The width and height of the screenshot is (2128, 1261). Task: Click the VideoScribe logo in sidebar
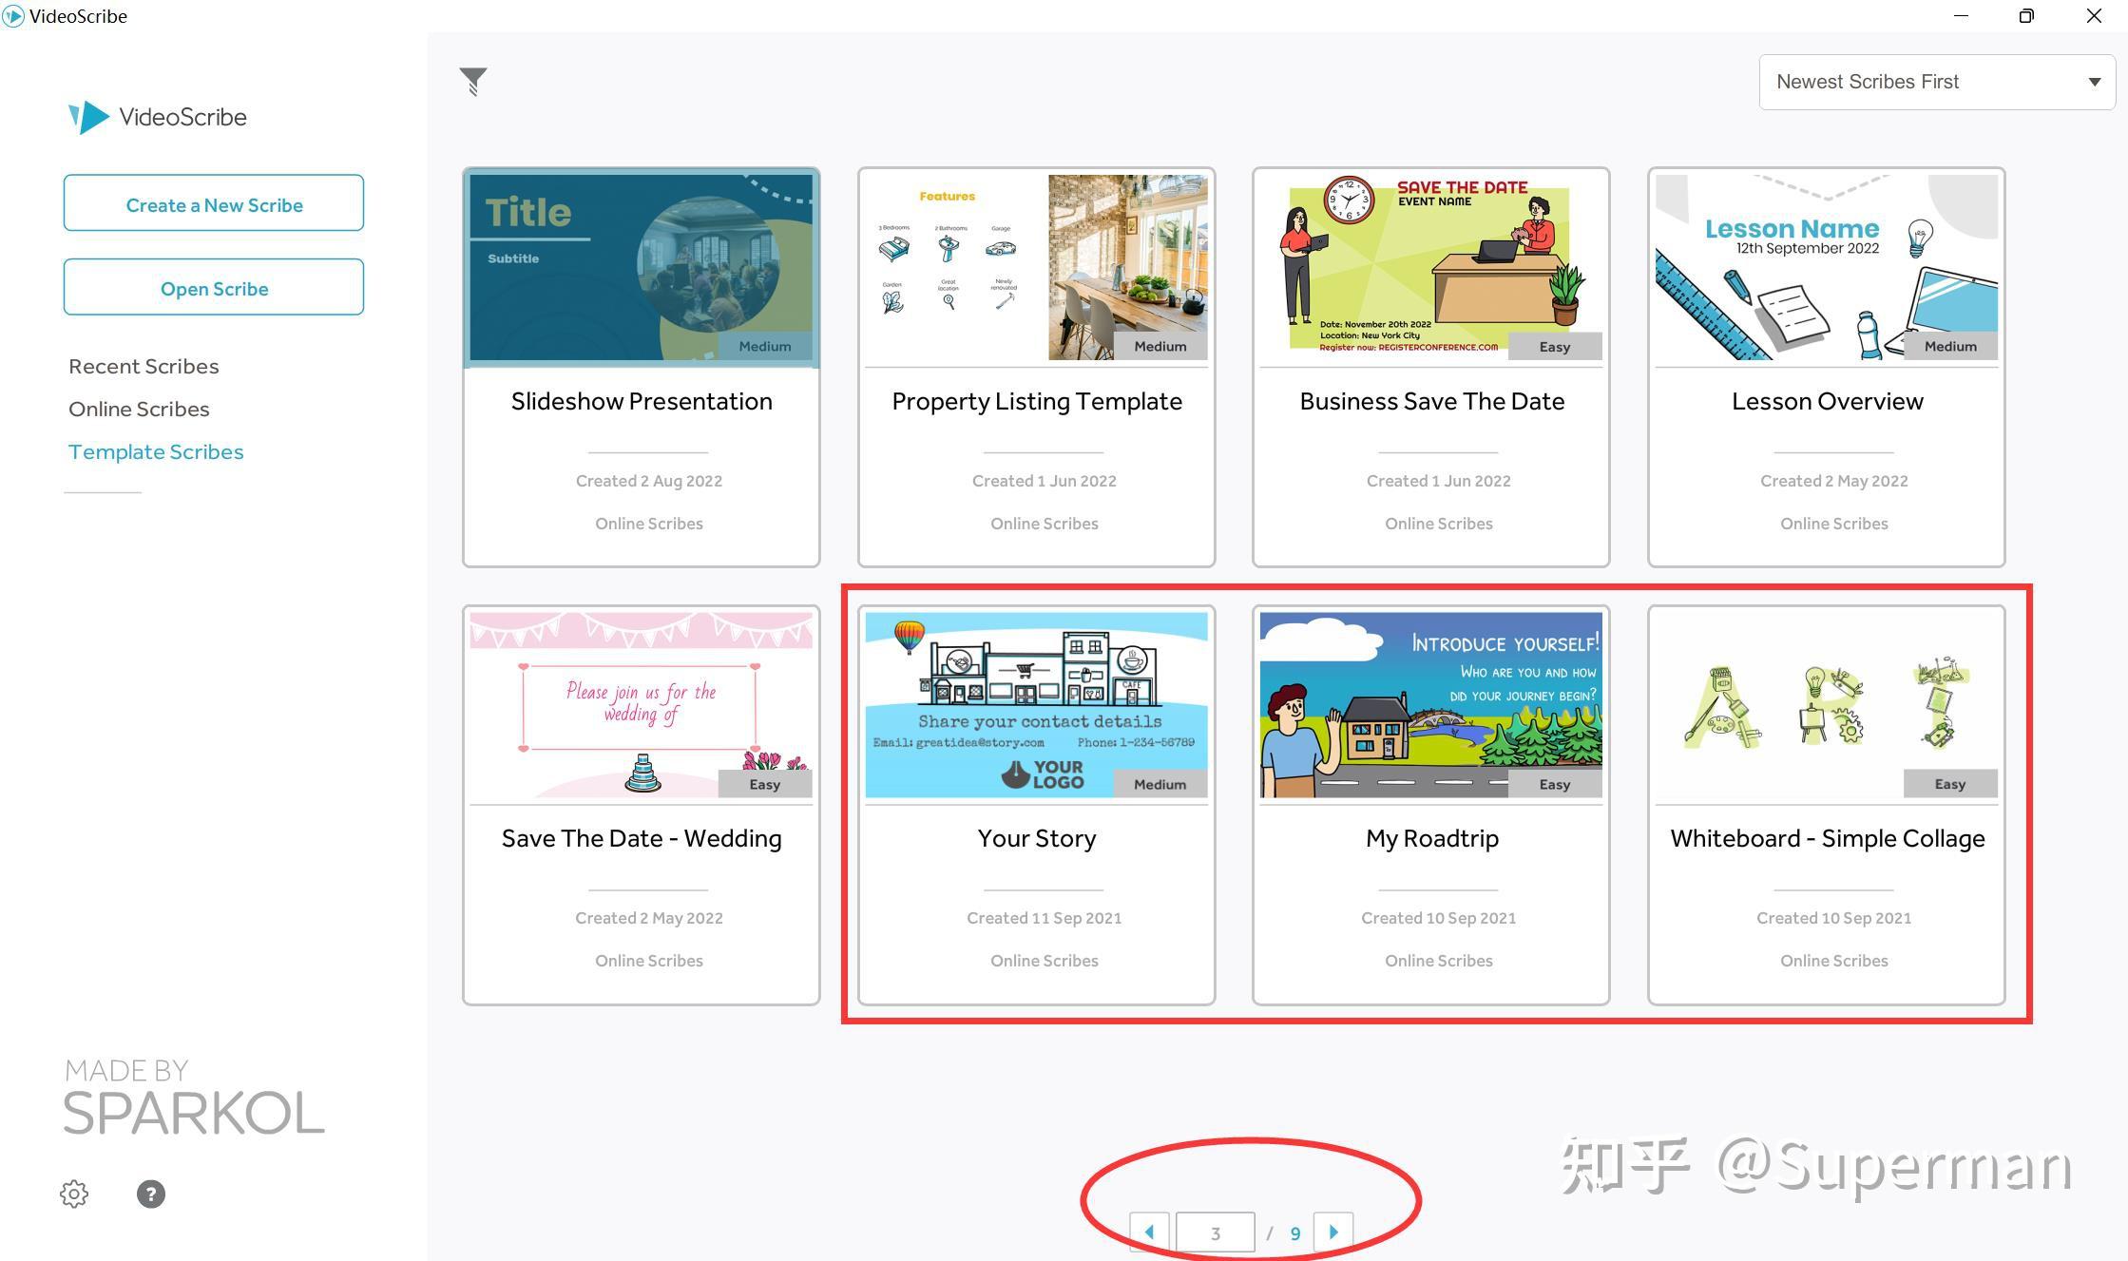(158, 116)
